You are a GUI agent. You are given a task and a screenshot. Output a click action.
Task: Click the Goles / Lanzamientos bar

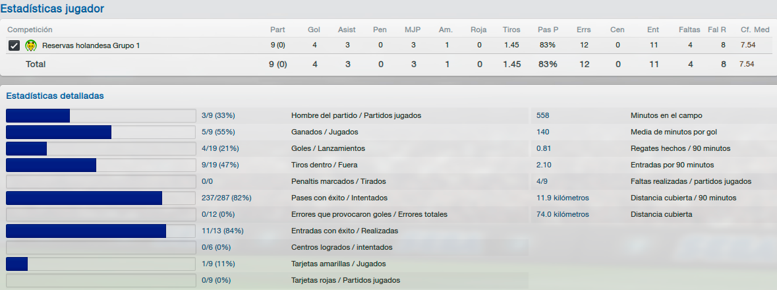pos(101,149)
